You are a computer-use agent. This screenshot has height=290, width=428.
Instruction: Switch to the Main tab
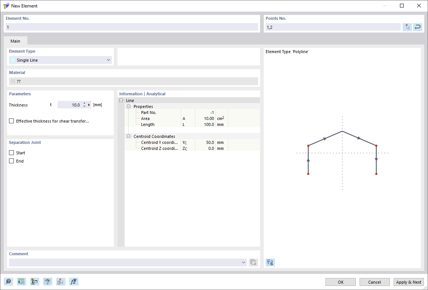[x=15, y=41]
